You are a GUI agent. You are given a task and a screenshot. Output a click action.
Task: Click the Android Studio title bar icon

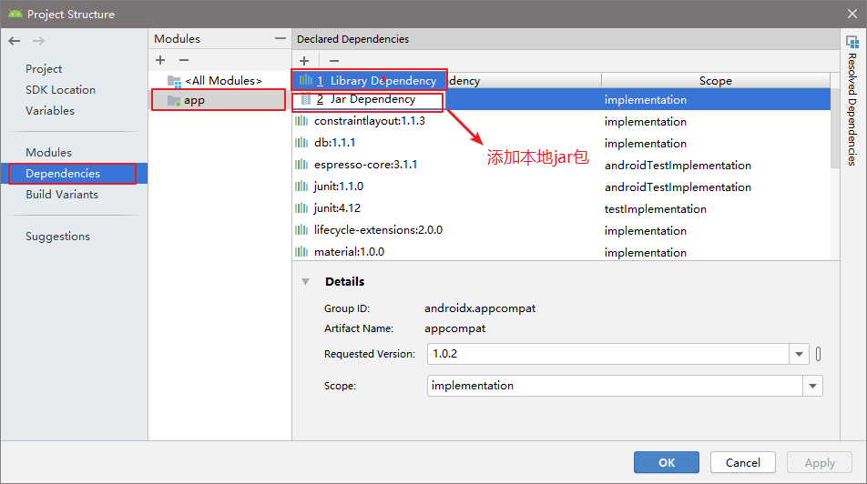click(15, 14)
